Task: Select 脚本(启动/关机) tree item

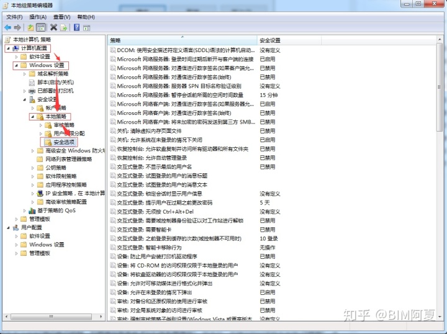Action: [56, 83]
